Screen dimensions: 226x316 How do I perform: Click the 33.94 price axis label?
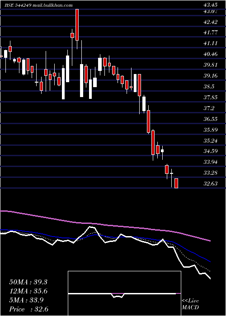(x=211, y=162)
